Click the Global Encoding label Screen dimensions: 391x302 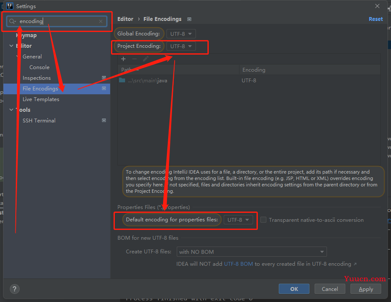(x=138, y=34)
